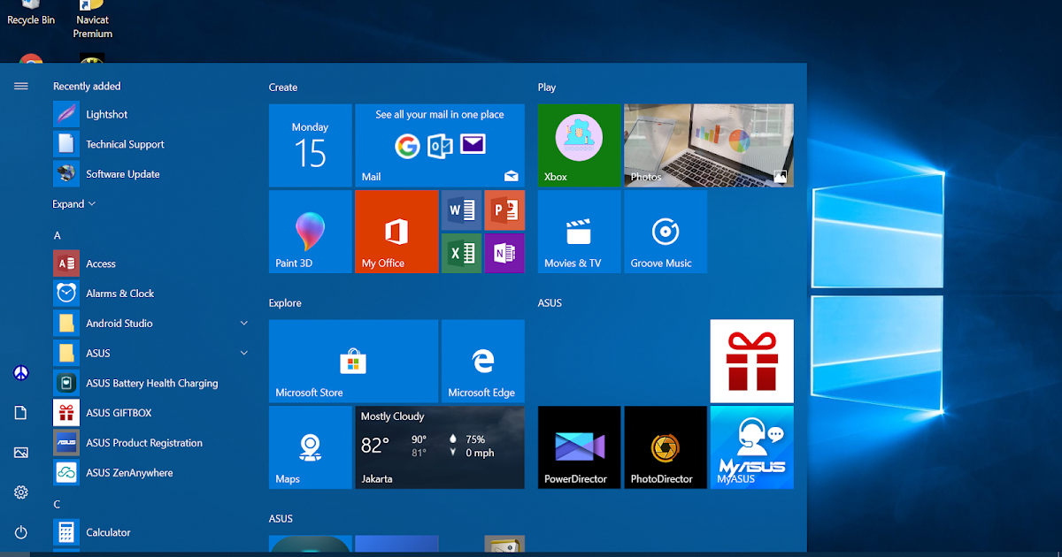Launch Word from small tile
Screen dimensions: 1062x557
461,210
